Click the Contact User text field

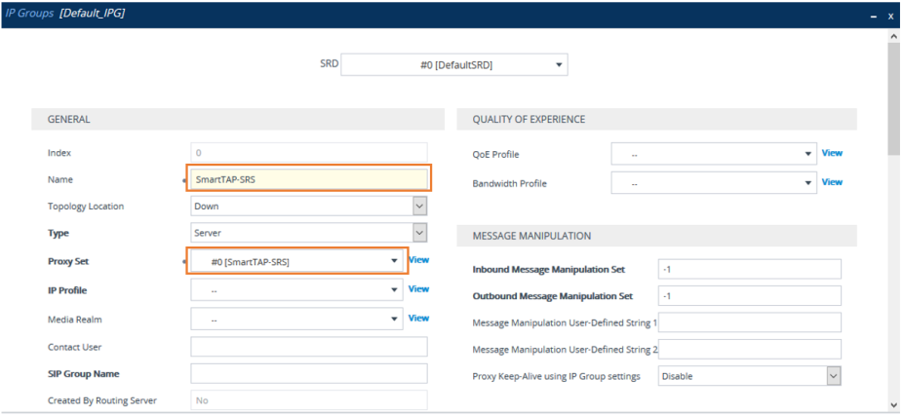coord(308,347)
